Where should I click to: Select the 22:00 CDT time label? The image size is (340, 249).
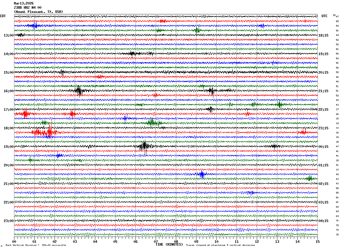(x=9, y=202)
